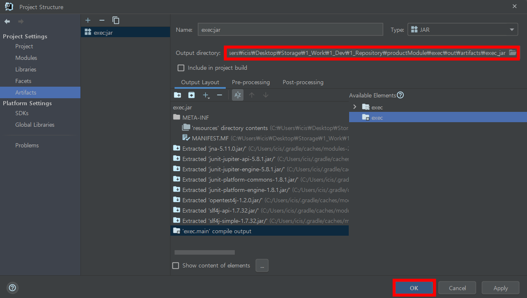Sort output layout elements alphabetically
This screenshot has height=298, width=527.
coord(237,95)
